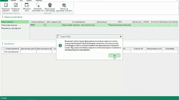Screen dimensions: 179x100
Task: Click the Кадастровый инженер - физическое лицо cell
Action: click(x=79, y=25)
